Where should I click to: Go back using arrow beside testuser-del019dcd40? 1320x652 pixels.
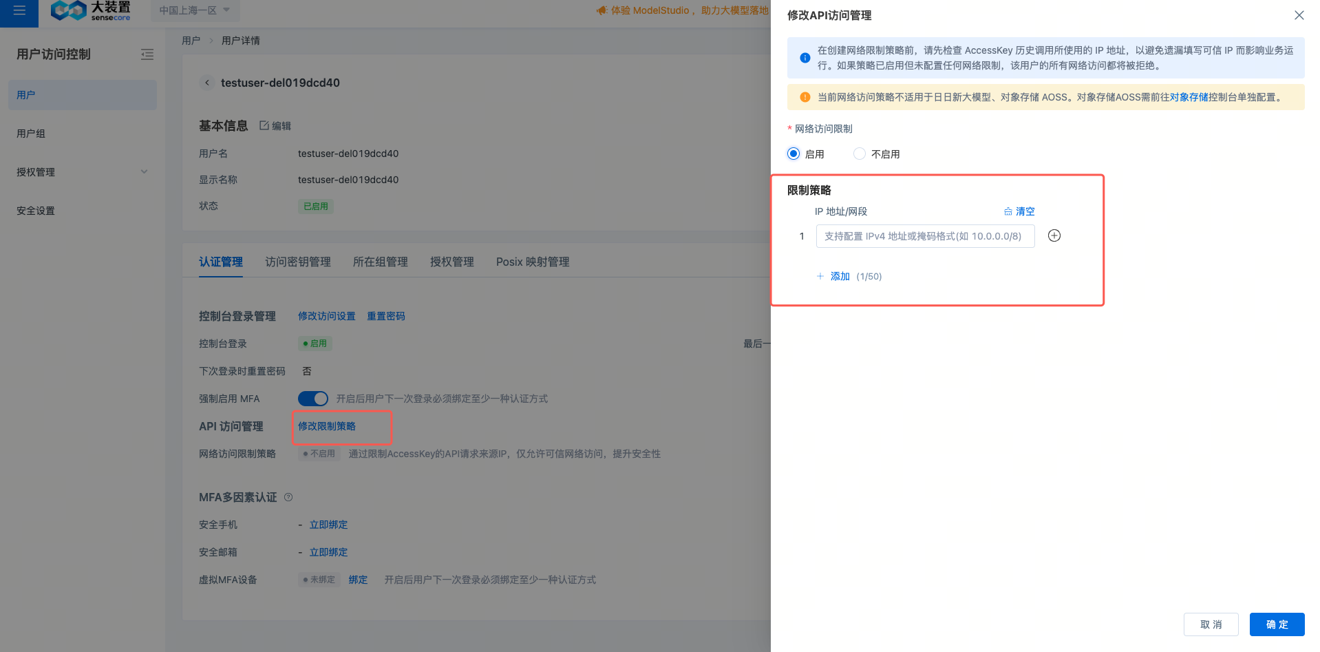pyautogui.click(x=207, y=83)
